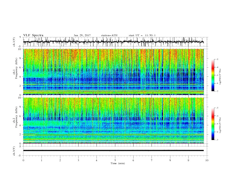Click the ch.1 spectrogram panel
Image resolution: width=233 pixels, height=180 pixels.
tap(114, 72)
